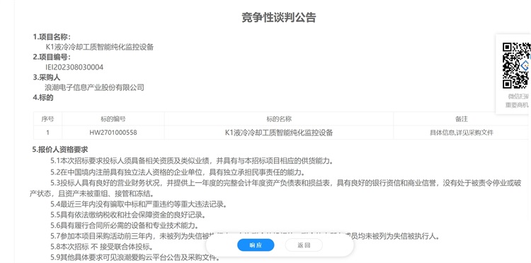Click requirement line 5.3 about 营业财务状况
531x263 pixels.
tap(275, 189)
